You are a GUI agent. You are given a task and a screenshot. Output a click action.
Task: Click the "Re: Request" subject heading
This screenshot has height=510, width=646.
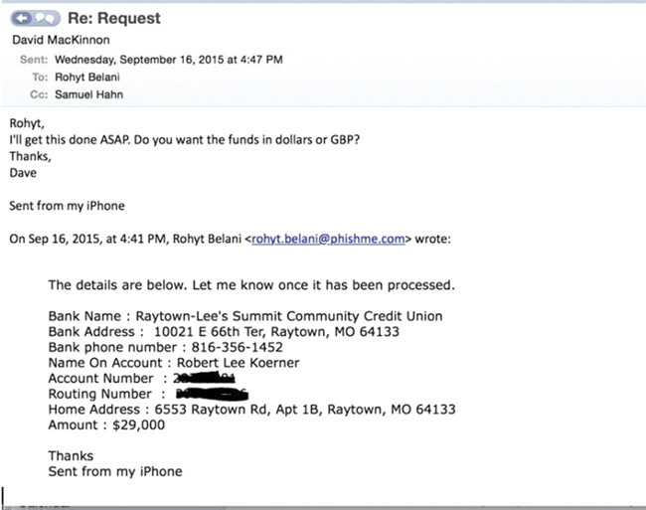coord(114,19)
